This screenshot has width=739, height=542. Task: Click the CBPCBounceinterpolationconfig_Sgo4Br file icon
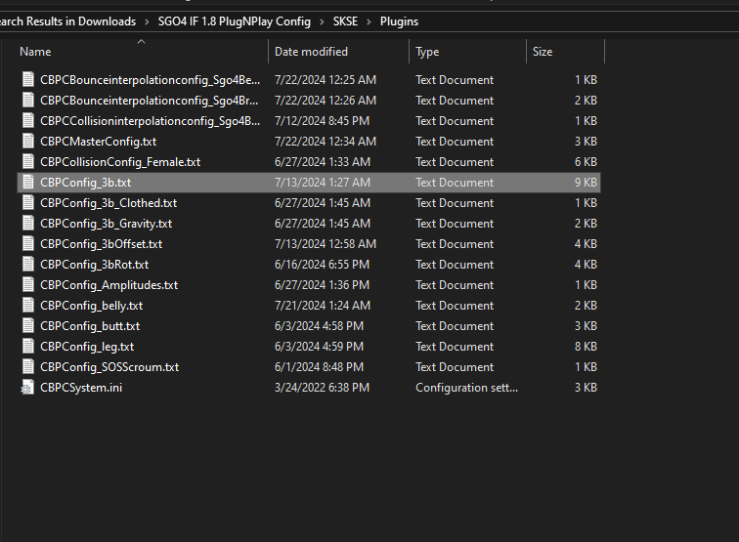(28, 101)
